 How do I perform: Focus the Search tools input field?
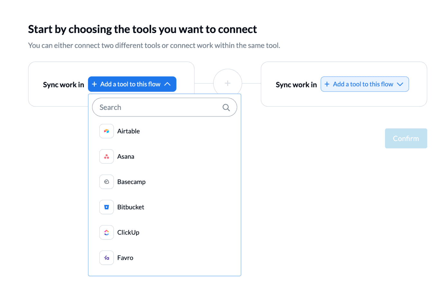pyautogui.click(x=165, y=107)
